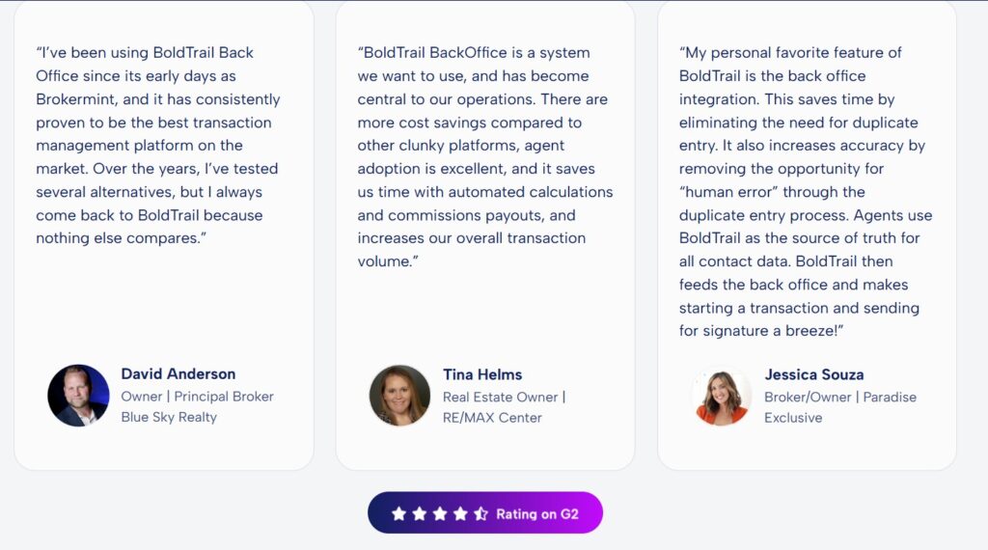
Task: Click Jessica Souza's profile picture
Action: (722, 397)
